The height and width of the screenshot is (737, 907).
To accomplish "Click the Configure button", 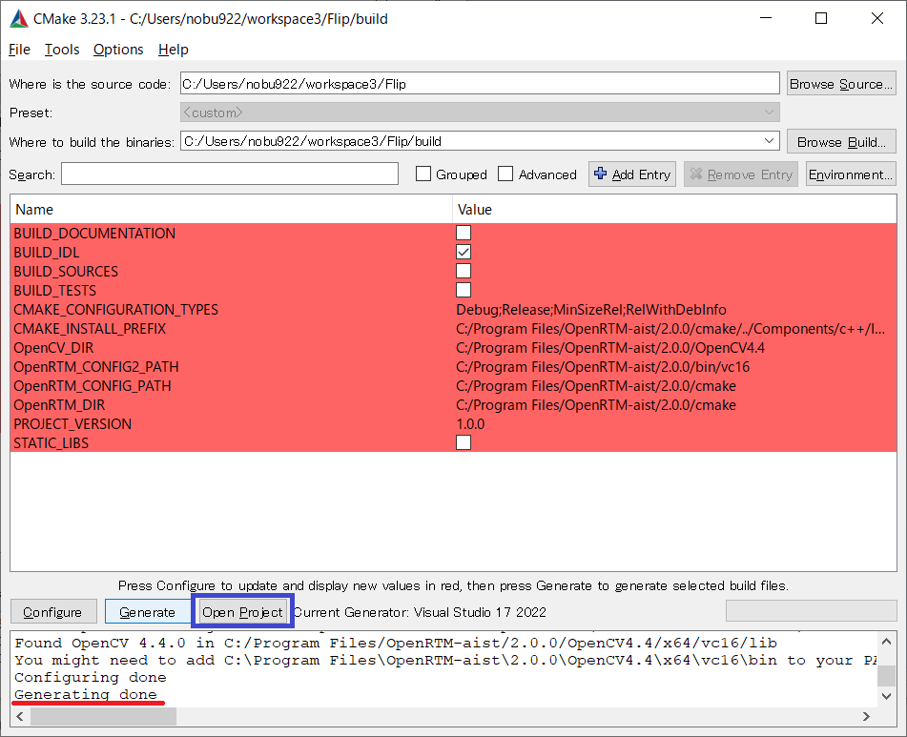I will (53, 611).
